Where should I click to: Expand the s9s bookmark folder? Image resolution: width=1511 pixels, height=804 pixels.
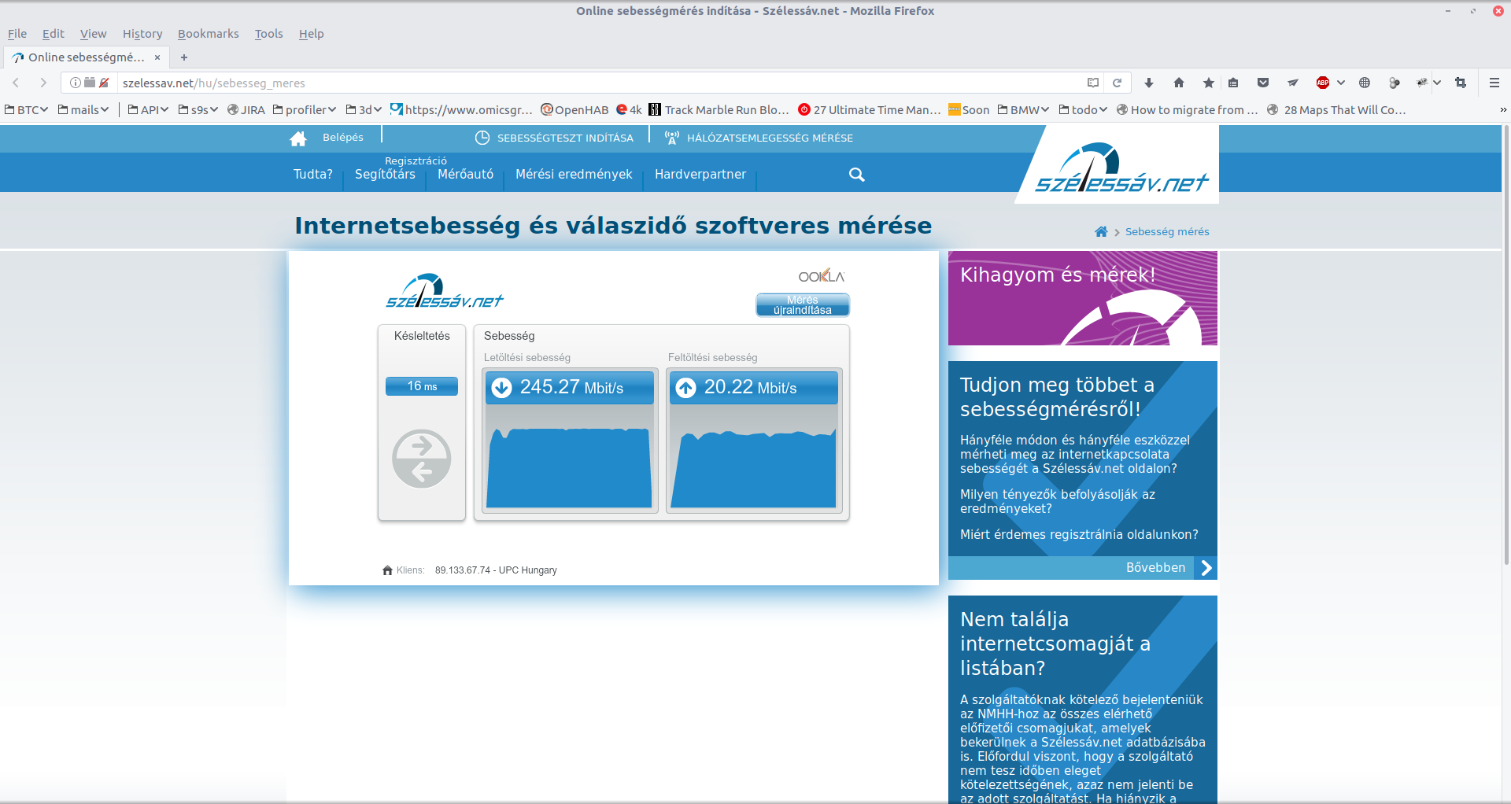pyautogui.click(x=198, y=110)
